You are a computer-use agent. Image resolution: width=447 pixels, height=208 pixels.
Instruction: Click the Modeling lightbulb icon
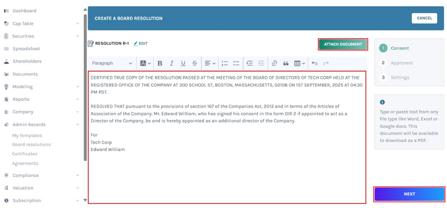6,86
